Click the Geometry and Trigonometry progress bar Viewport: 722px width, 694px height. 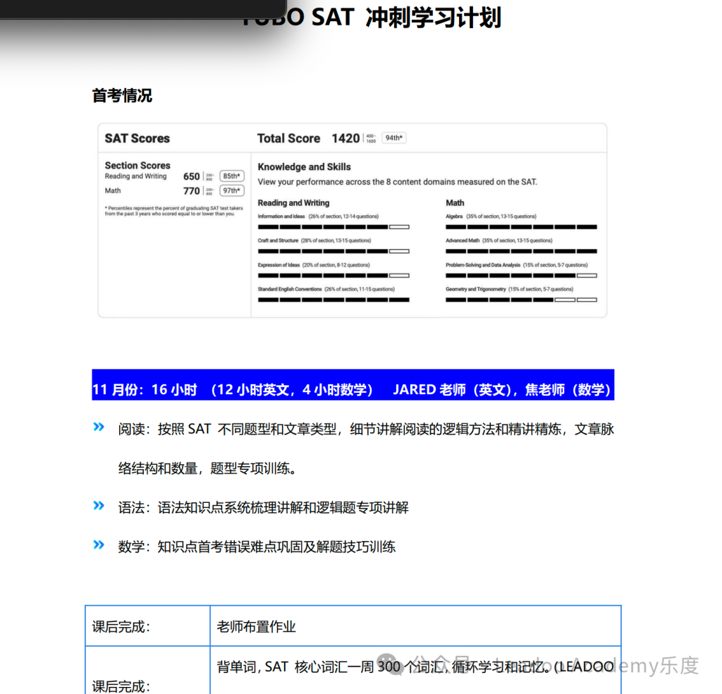pos(521,300)
